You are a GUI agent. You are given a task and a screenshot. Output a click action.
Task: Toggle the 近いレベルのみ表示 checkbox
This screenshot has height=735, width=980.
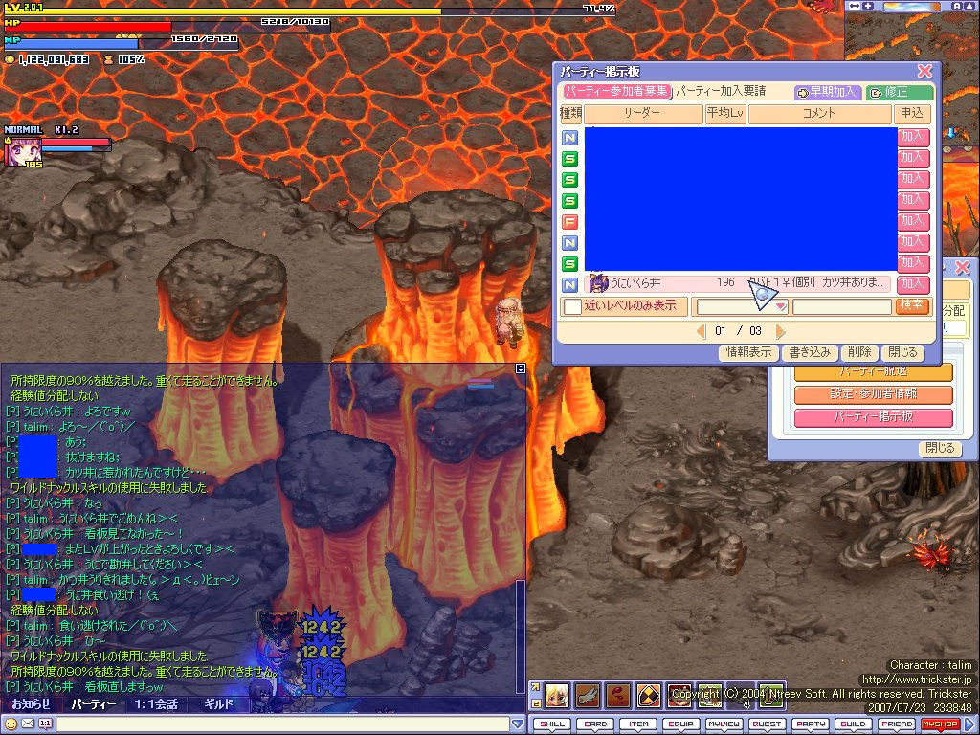coord(572,306)
